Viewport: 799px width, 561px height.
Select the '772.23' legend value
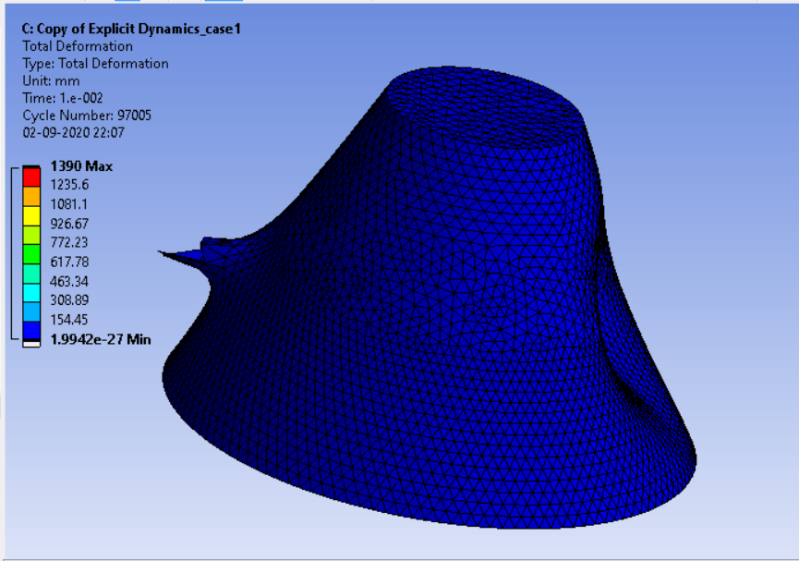pos(69,242)
